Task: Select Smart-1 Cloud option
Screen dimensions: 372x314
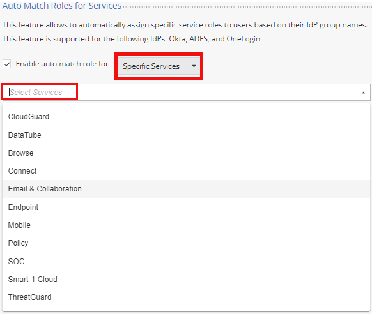Action: tap(186, 279)
